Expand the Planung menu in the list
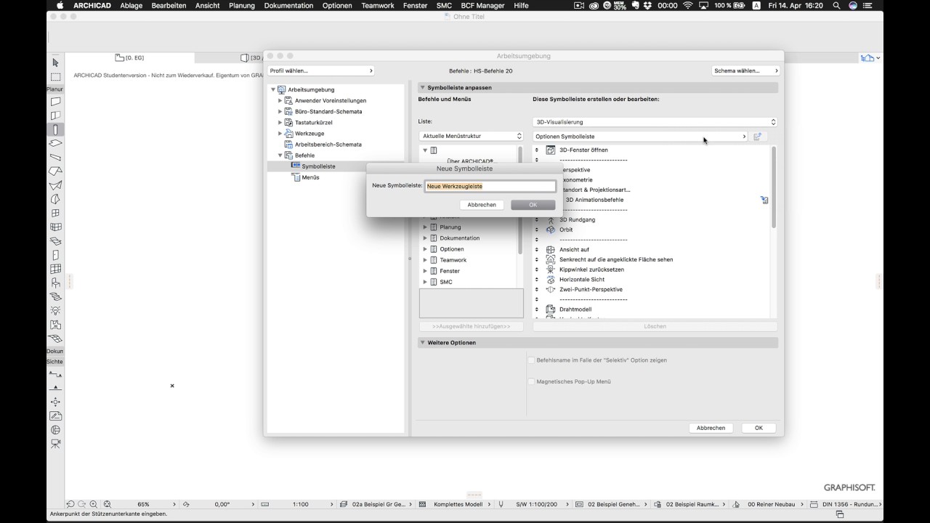Image resolution: width=930 pixels, height=523 pixels. [425, 227]
